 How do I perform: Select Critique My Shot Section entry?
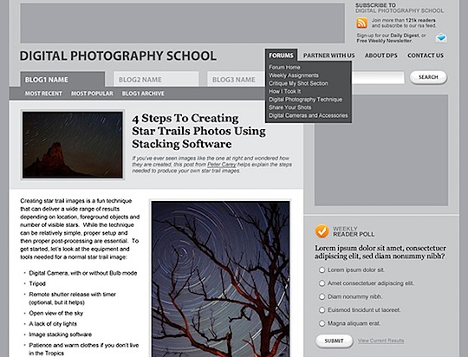[x=298, y=83]
